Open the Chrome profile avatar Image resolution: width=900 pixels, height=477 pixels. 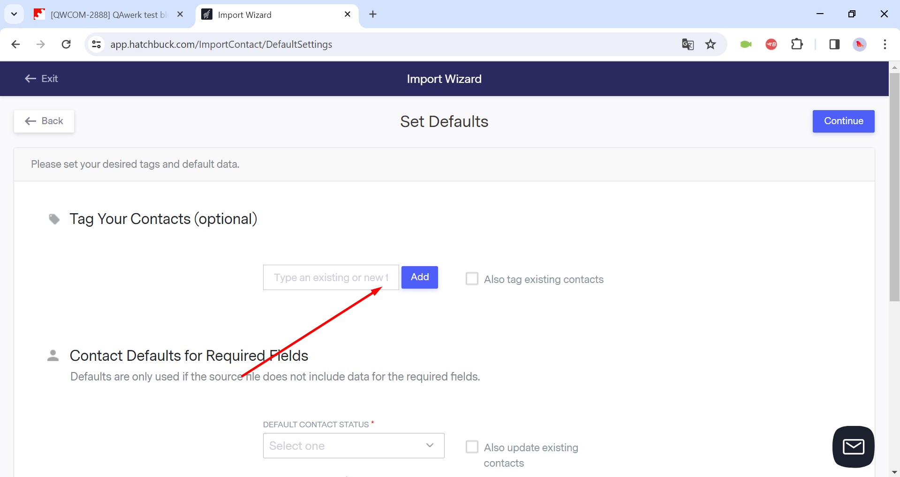(x=859, y=45)
